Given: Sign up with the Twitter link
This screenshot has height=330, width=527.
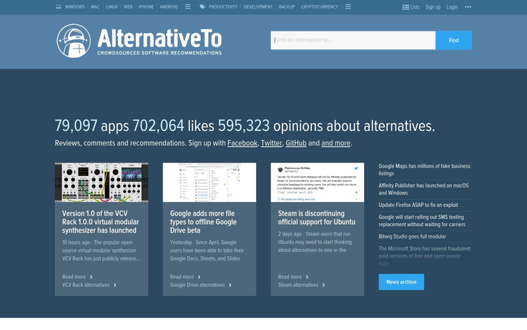Looking at the screenshot, I should point(271,143).
